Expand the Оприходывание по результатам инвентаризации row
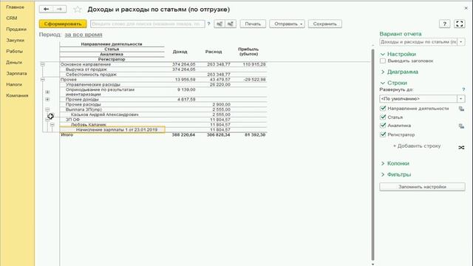This screenshot has width=473, height=266. coord(47,92)
